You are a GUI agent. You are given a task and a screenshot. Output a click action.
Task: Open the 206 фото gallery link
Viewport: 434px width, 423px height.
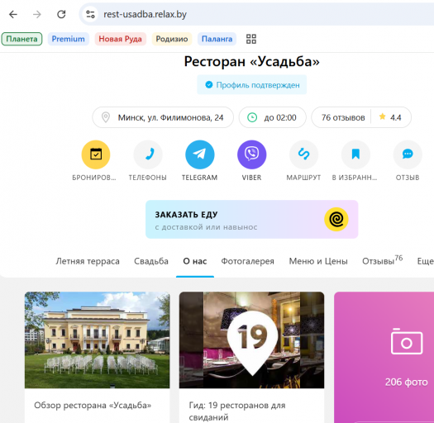tap(407, 382)
